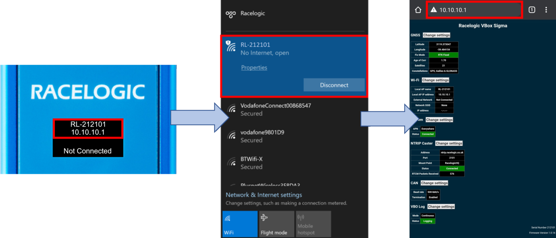The height and width of the screenshot is (238, 556).
Task: Click the not-secure warning triangle in address bar
Action: 433,10
